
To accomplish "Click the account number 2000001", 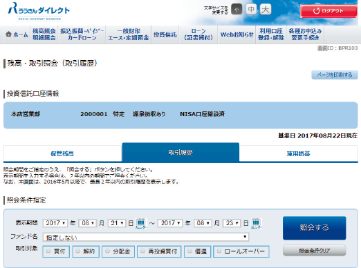I will pos(94,114).
